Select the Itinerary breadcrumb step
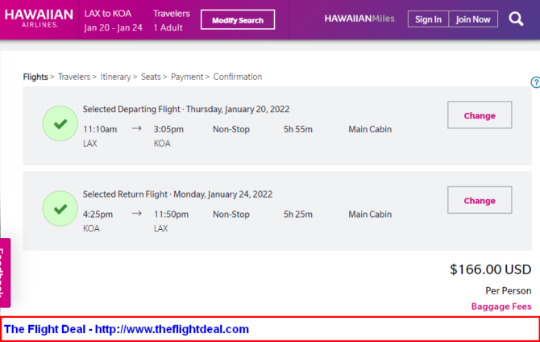This screenshot has height=342, width=540. coord(115,77)
